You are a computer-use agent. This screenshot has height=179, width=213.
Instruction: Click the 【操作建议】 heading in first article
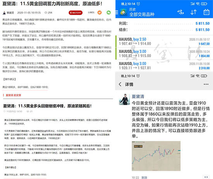pyautogui.click(x=10, y=79)
